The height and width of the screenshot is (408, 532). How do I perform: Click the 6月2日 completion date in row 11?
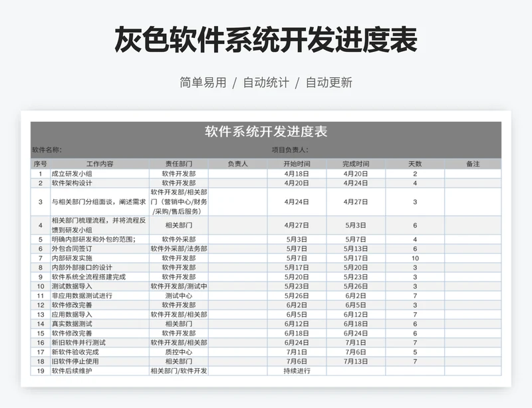click(x=356, y=296)
